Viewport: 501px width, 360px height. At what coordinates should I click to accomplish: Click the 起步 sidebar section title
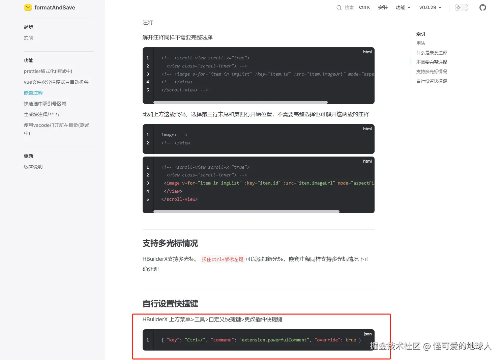[28, 27]
